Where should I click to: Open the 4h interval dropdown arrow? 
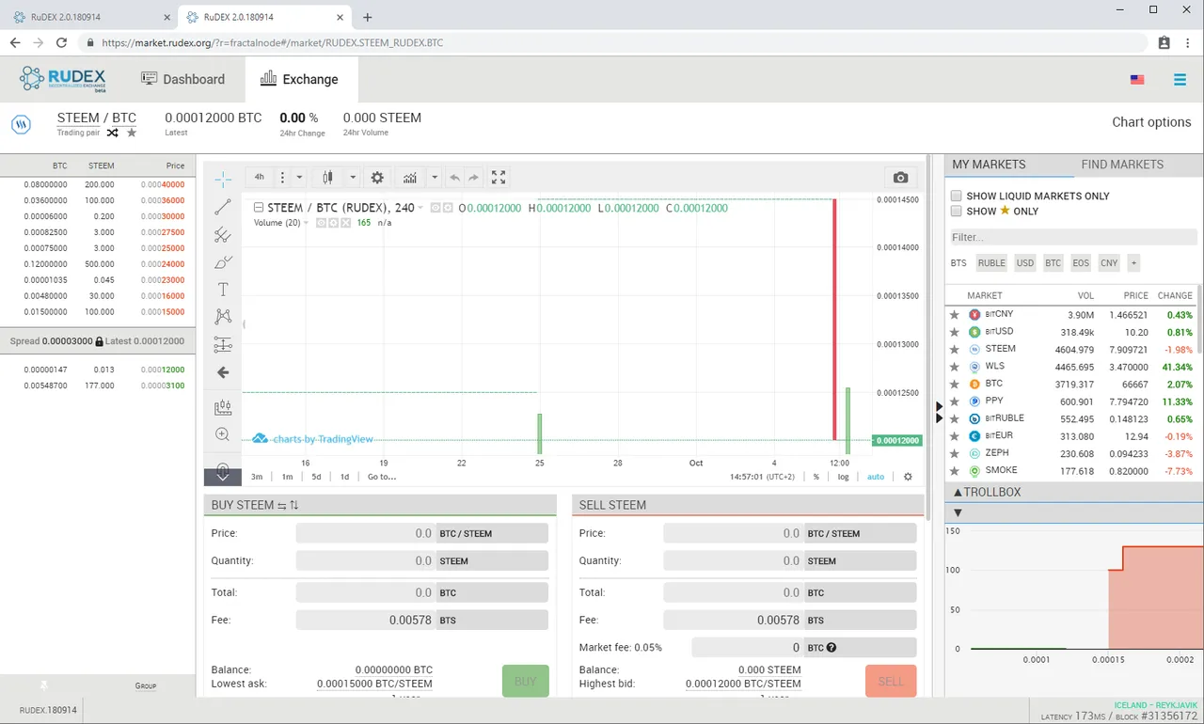[299, 177]
